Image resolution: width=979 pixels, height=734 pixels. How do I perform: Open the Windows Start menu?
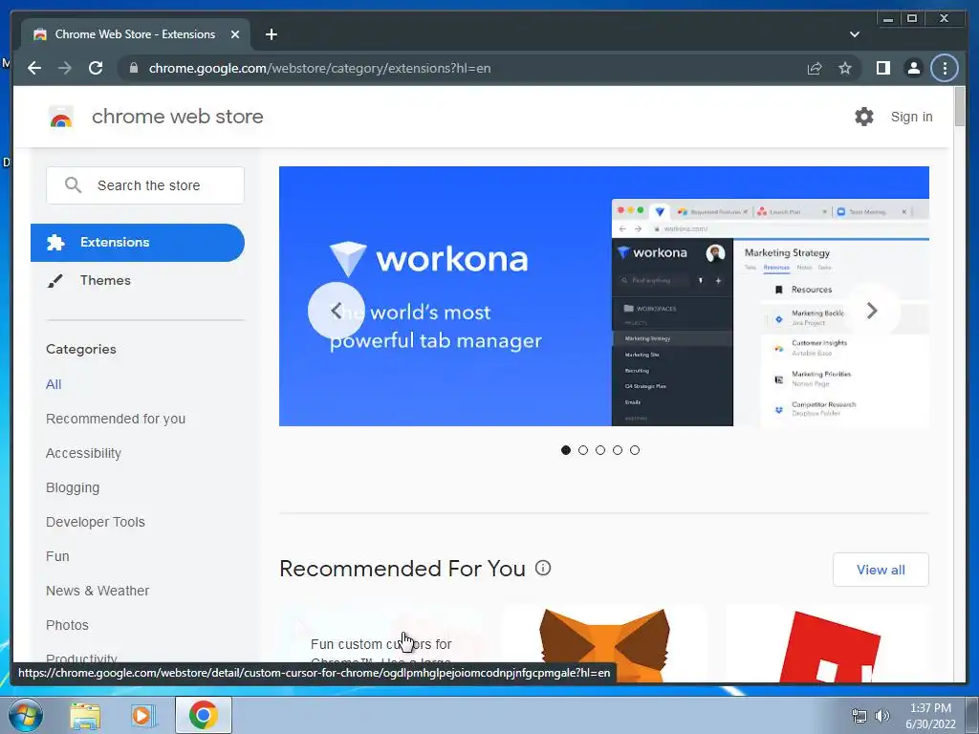click(x=25, y=715)
